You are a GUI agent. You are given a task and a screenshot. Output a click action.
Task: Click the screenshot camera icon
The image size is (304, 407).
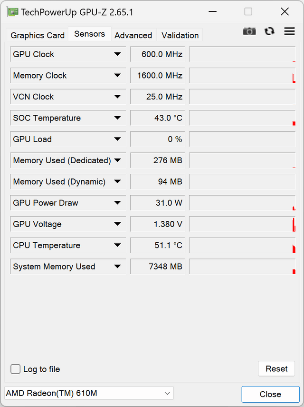pos(249,31)
